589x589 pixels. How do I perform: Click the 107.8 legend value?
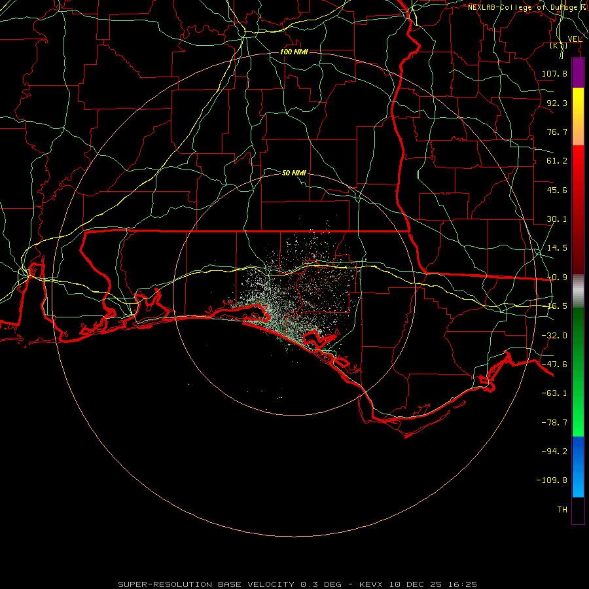click(x=554, y=73)
